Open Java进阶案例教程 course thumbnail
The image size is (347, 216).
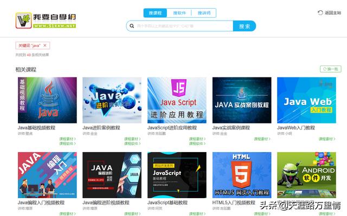[x=112, y=100]
